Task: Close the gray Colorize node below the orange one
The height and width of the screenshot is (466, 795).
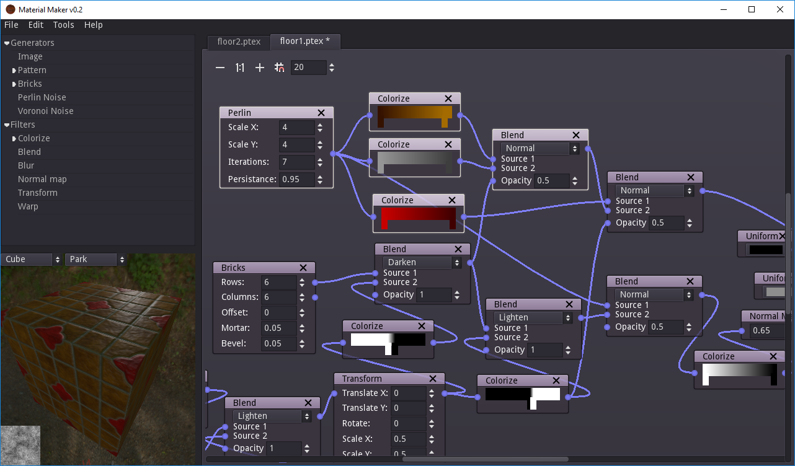Action: (448, 144)
